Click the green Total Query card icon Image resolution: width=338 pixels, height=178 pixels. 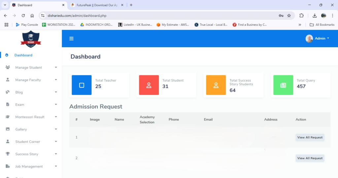pos(283,85)
